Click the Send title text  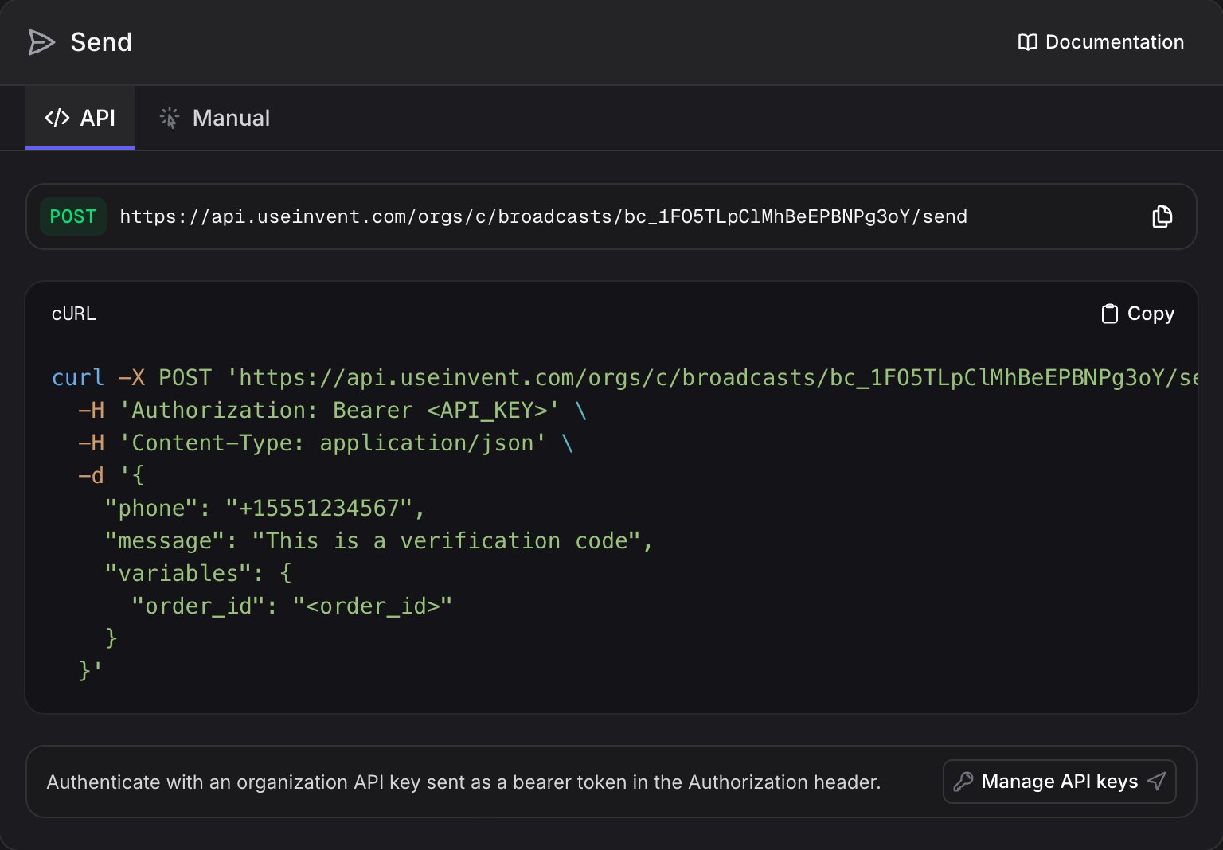(101, 42)
